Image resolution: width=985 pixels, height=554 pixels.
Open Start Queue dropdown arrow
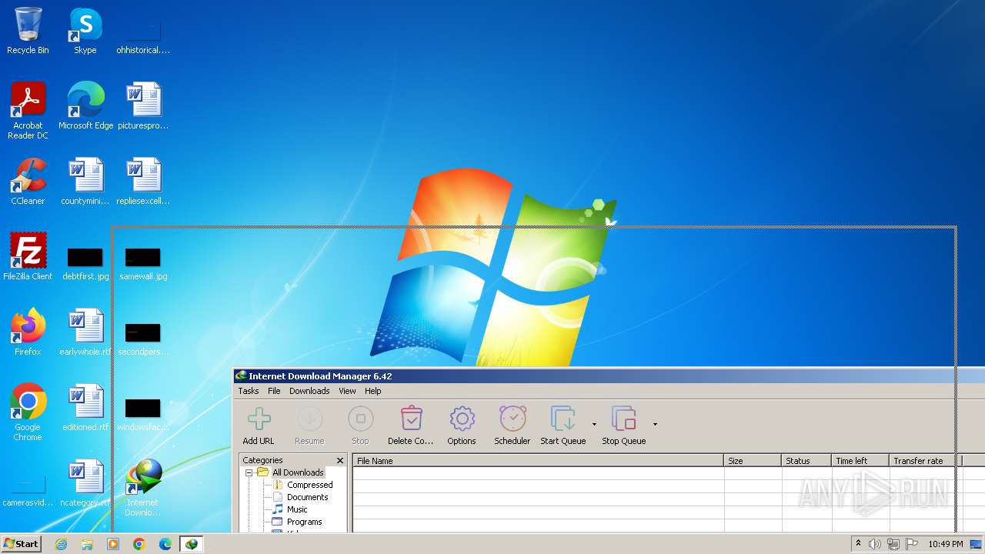(x=594, y=424)
